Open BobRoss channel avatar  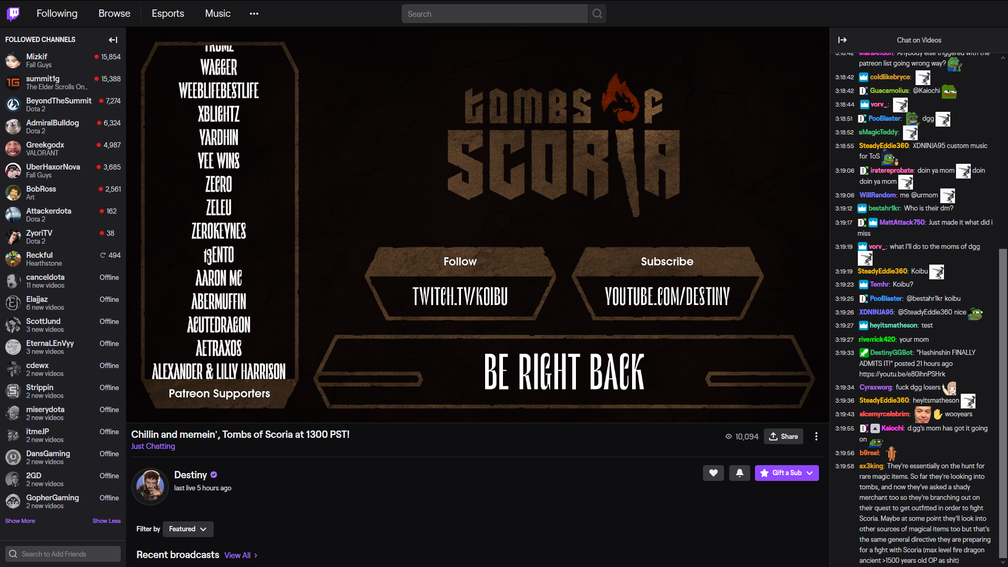click(x=13, y=193)
